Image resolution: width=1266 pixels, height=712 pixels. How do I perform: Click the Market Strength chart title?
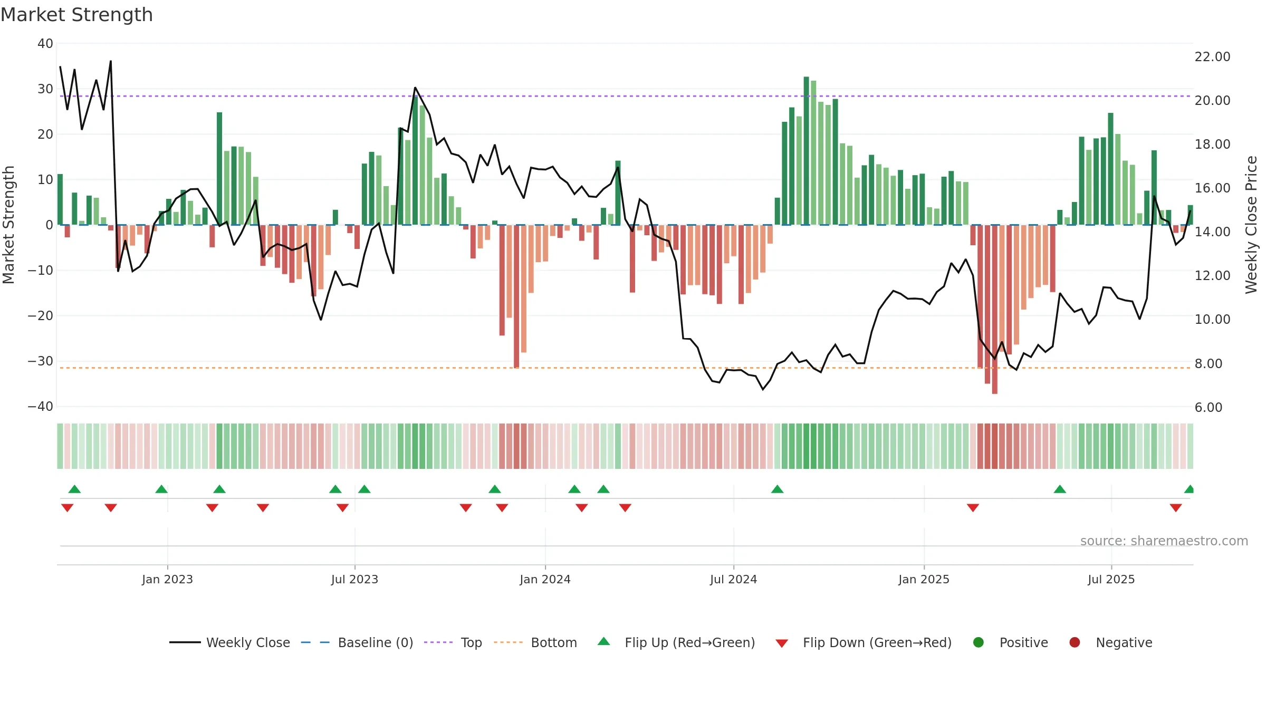[x=76, y=15]
